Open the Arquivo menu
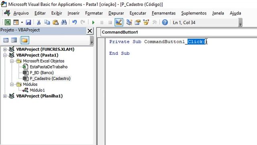 [x=21, y=13]
